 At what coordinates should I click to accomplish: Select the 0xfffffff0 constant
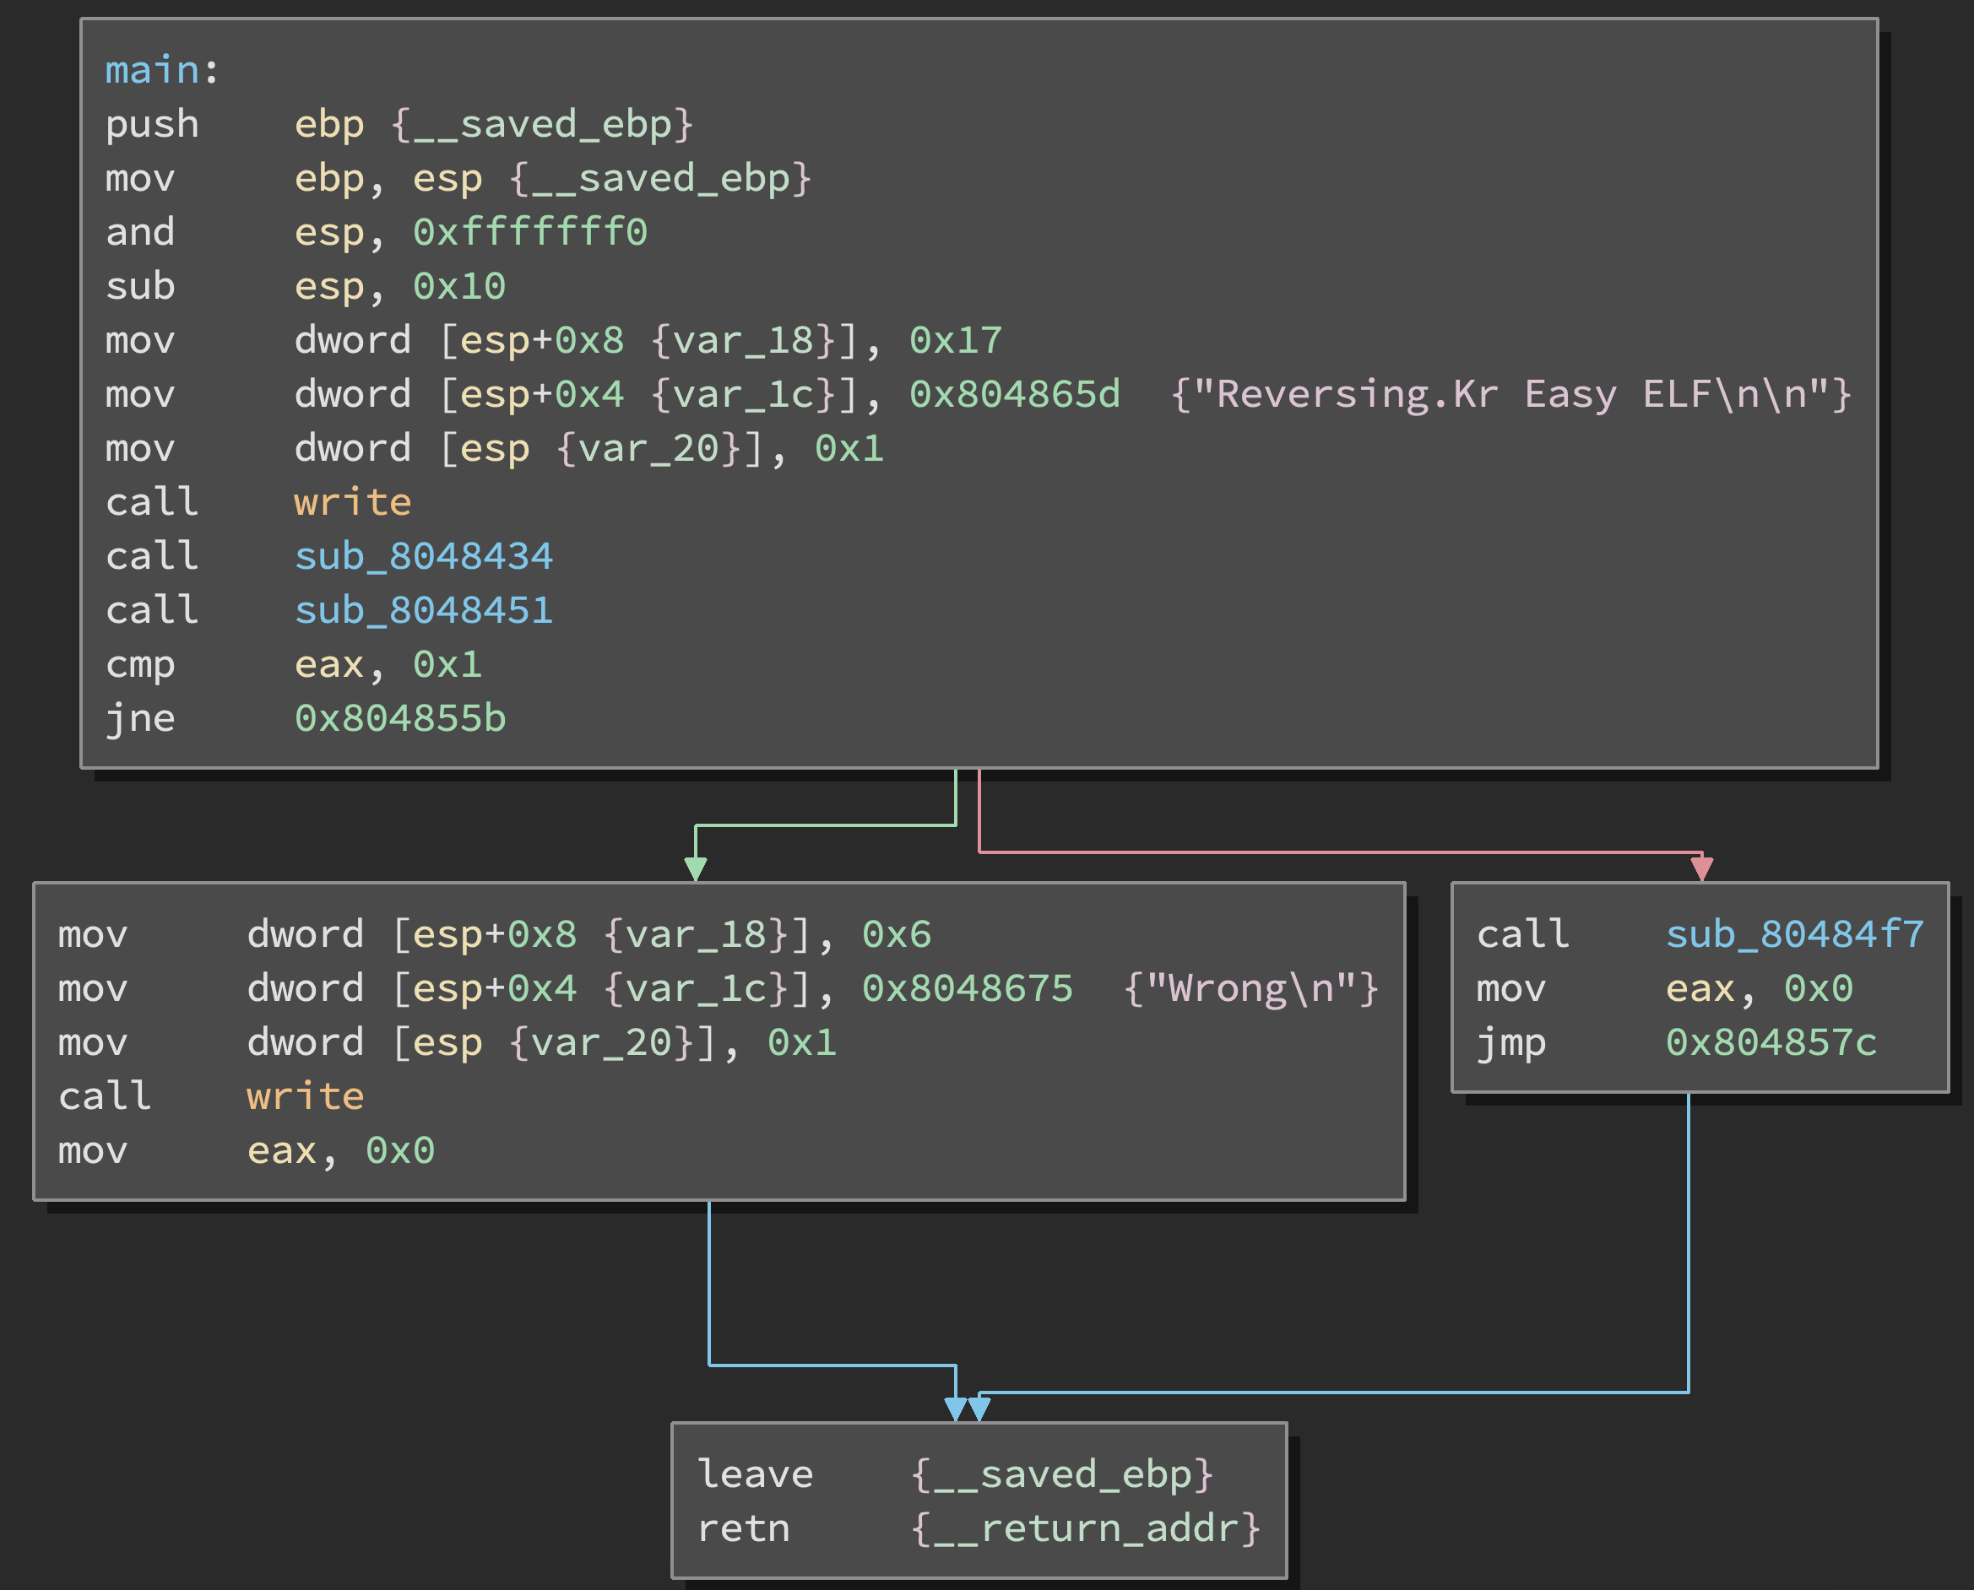pyautogui.click(x=529, y=232)
